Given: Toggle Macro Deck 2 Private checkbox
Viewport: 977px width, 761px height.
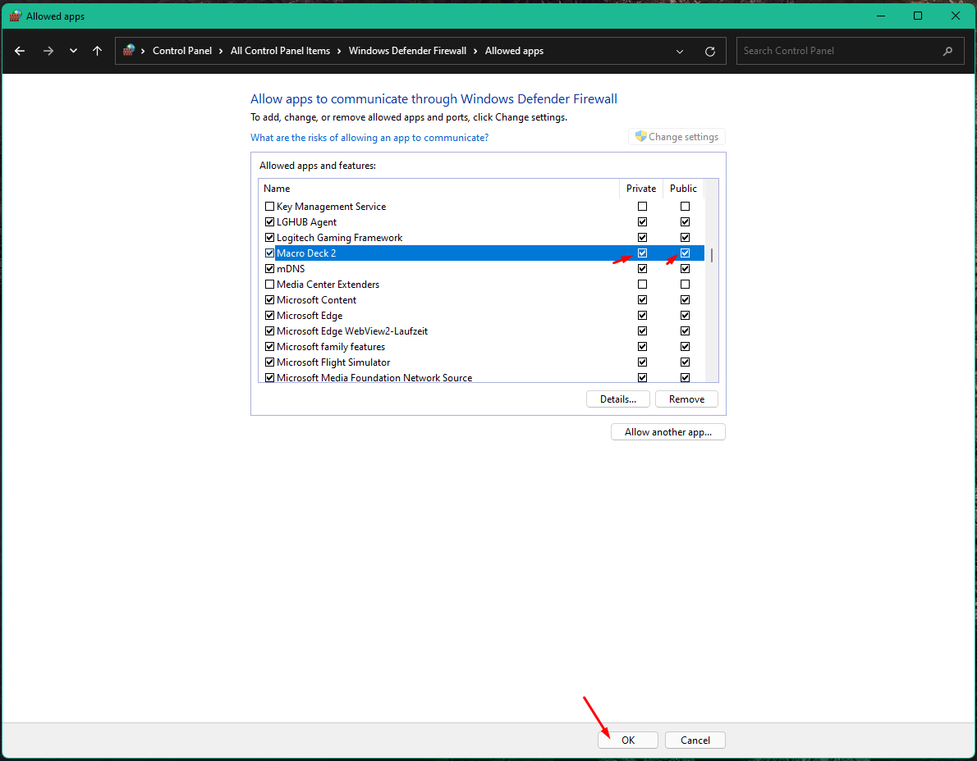Looking at the screenshot, I should pyautogui.click(x=642, y=253).
